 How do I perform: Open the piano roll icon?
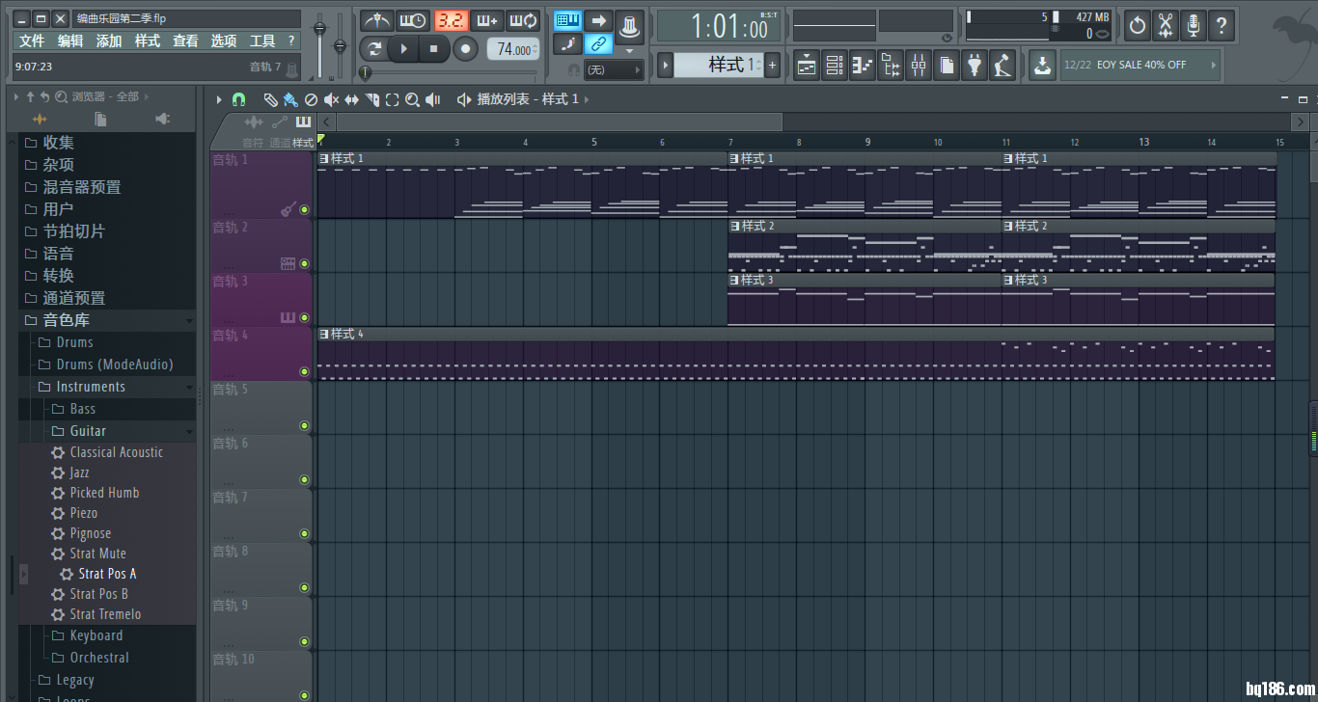pos(863,65)
